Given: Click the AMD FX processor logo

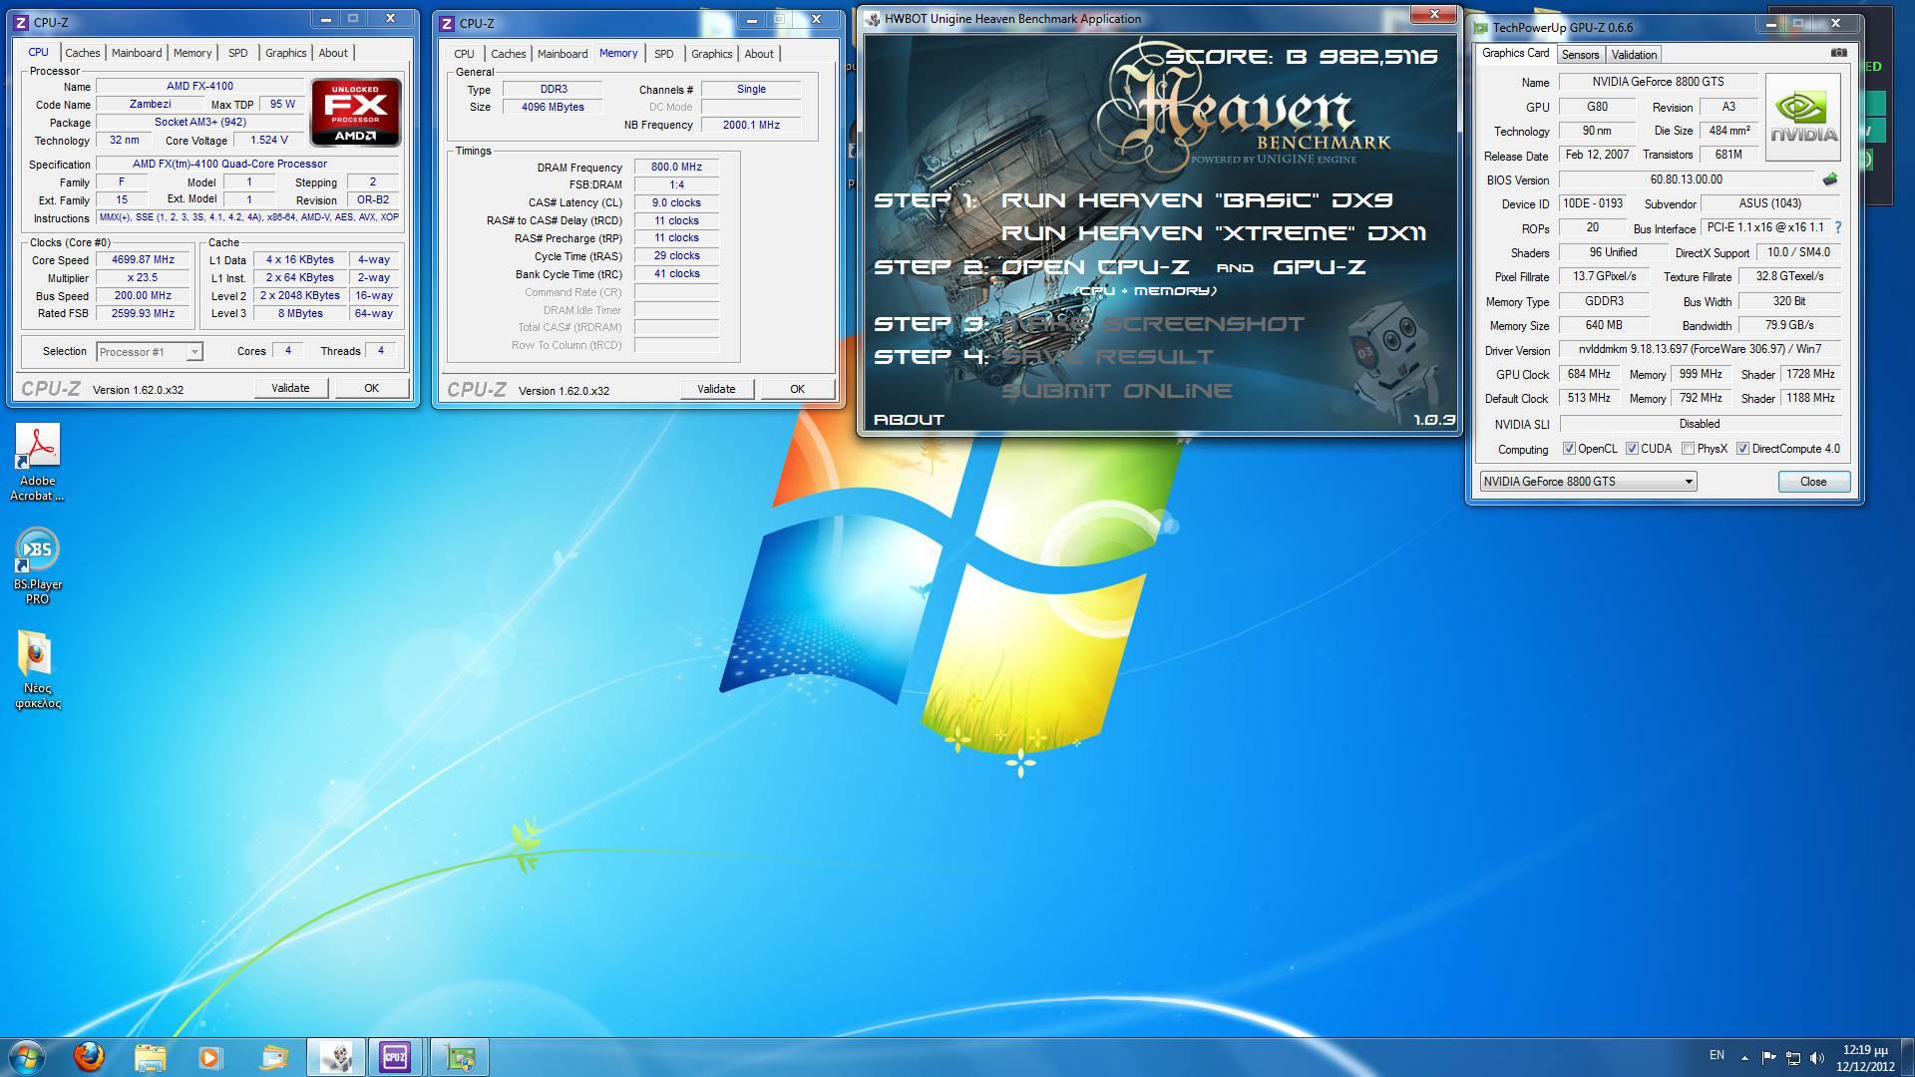Looking at the screenshot, I should [356, 112].
